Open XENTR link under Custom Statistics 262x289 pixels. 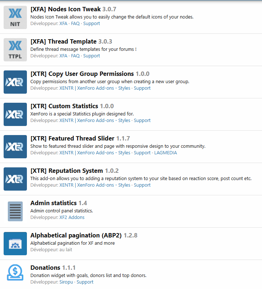click(x=94, y=120)
